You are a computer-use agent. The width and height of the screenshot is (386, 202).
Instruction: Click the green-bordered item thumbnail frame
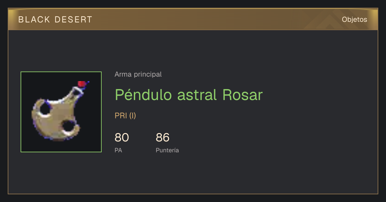pos(61,112)
